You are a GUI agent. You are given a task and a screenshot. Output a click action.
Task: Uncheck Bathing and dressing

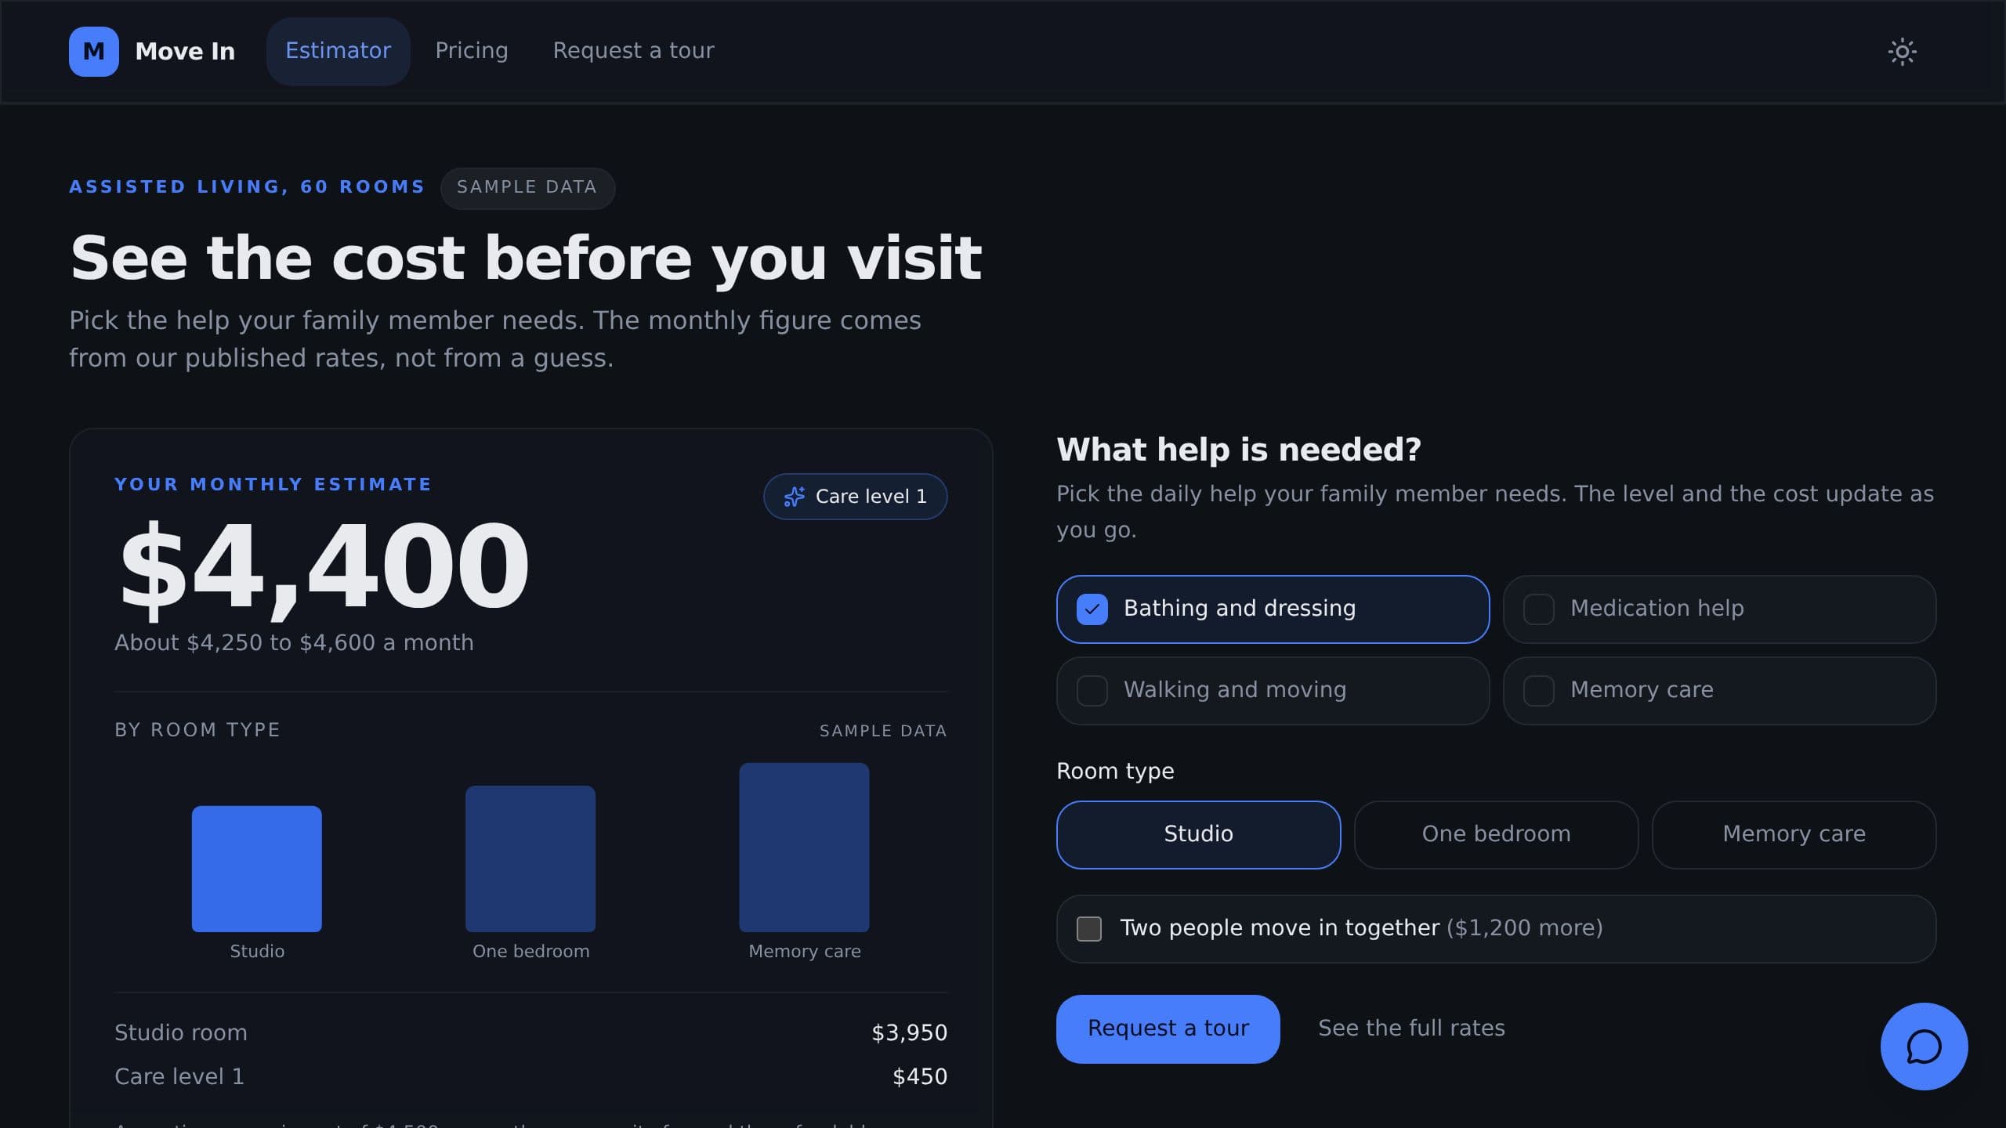coord(1273,609)
